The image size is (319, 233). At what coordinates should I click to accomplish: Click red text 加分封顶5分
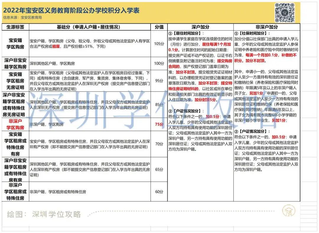[x=205, y=100]
